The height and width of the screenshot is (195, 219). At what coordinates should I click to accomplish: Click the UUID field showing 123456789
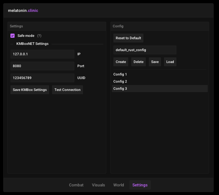pos(42,78)
